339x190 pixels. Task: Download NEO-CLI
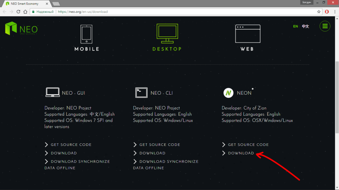tap(152, 153)
